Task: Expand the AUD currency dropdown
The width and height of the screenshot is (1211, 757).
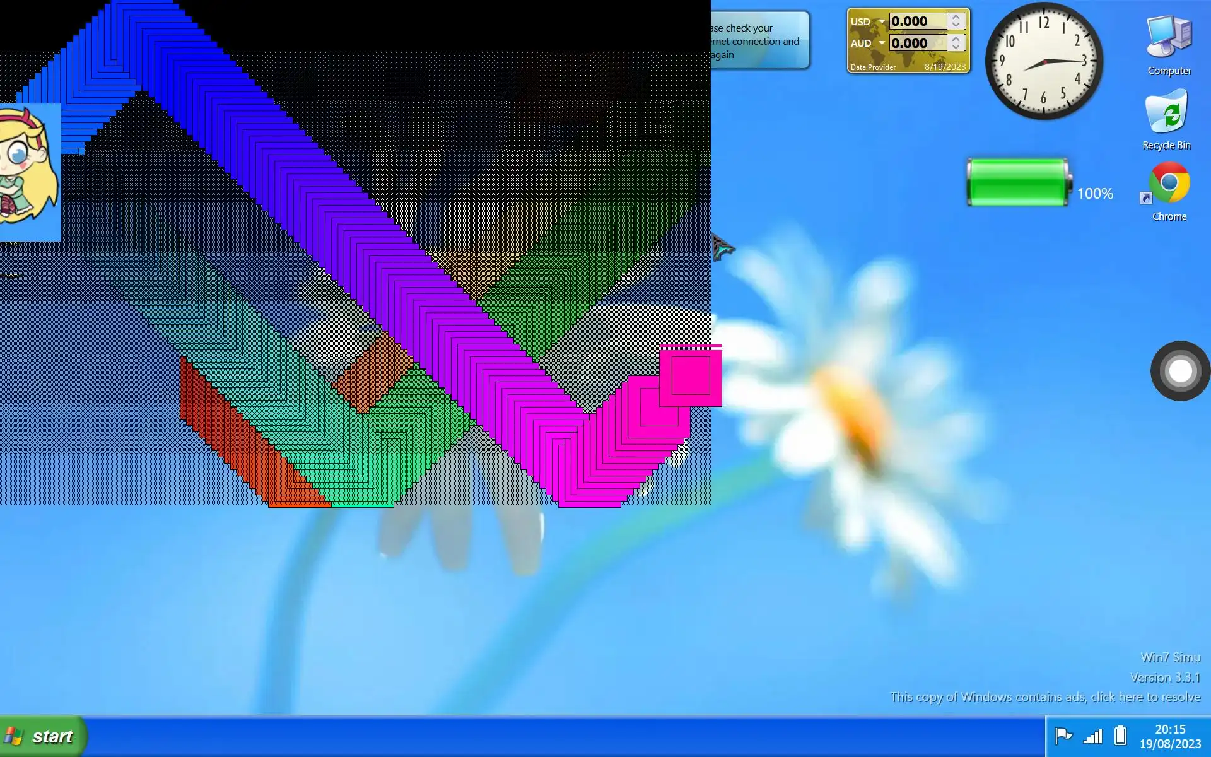Action: [x=882, y=43]
